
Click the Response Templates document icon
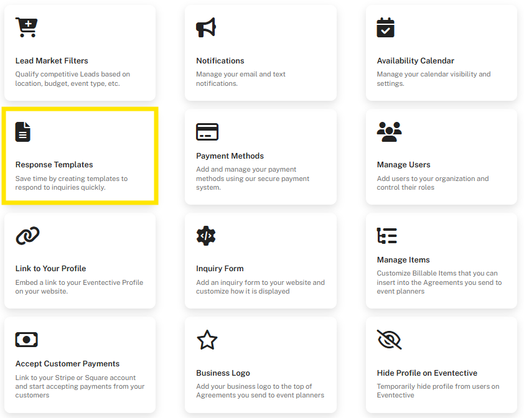23,132
